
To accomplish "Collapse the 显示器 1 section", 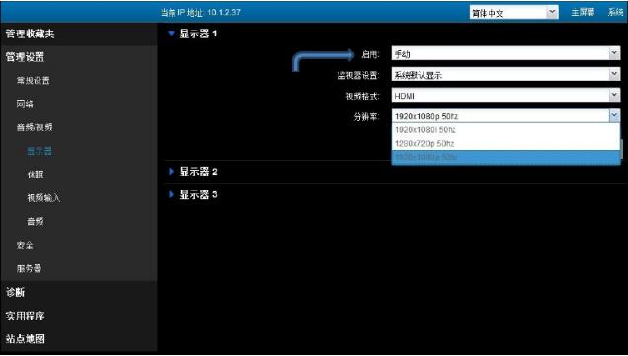I will (172, 34).
